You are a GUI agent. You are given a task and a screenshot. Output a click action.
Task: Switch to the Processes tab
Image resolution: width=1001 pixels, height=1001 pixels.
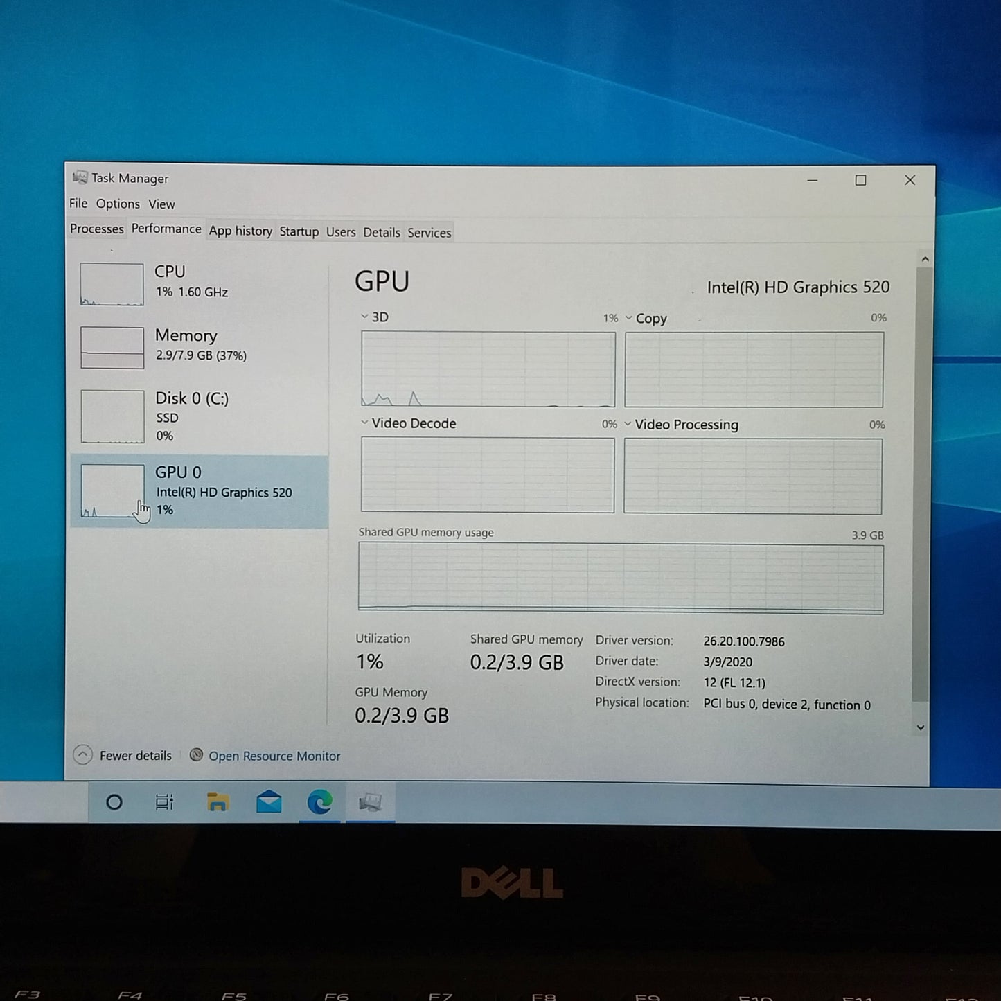[x=97, y=229]
